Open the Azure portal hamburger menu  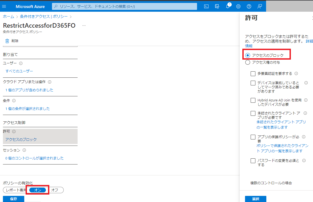(x=4, y=6)
